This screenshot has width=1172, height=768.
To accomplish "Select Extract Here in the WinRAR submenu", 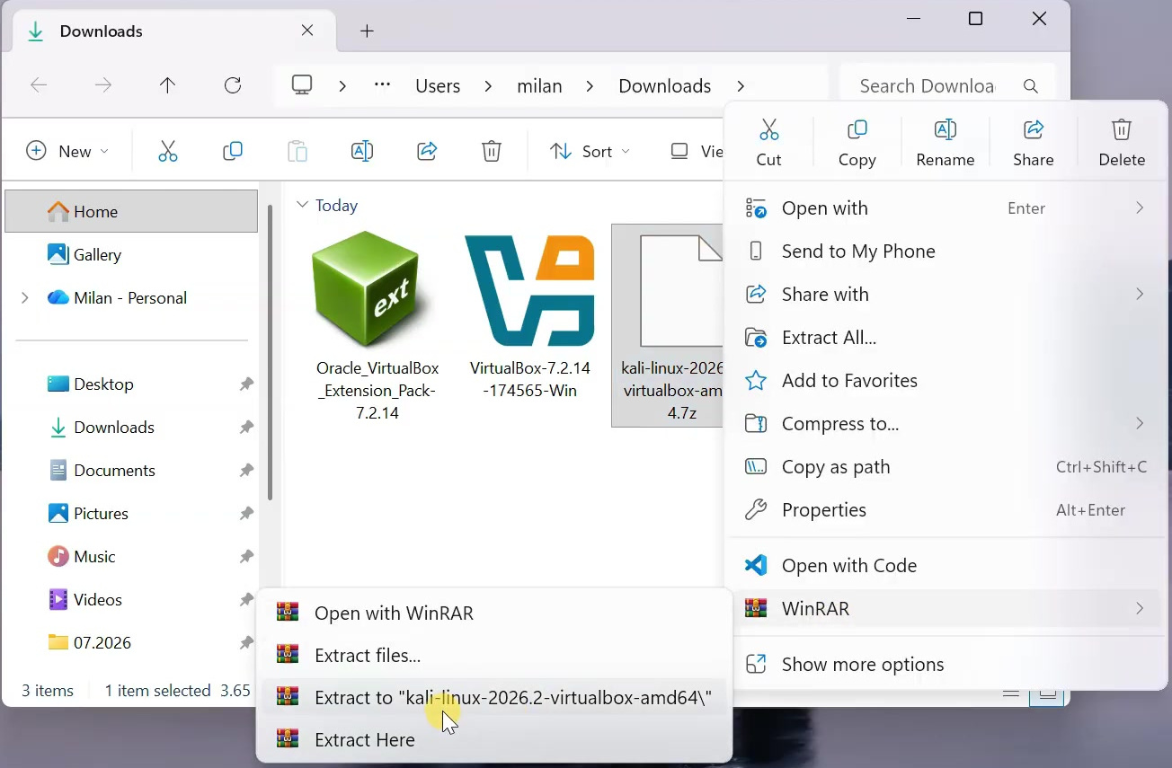I will coord(494,740).
